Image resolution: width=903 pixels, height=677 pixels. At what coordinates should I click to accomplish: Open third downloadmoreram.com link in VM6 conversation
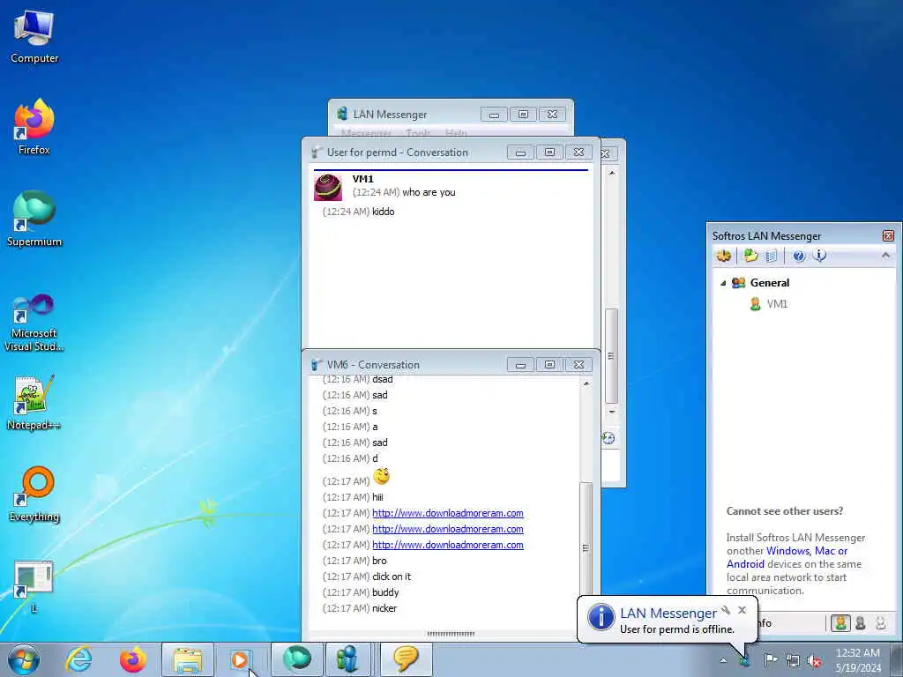(x=447, y=545)
